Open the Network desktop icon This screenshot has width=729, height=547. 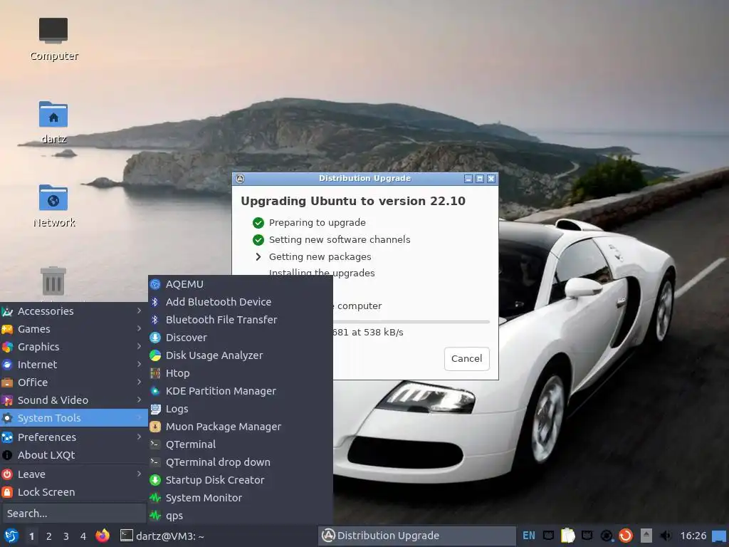(x=53, y=205)
